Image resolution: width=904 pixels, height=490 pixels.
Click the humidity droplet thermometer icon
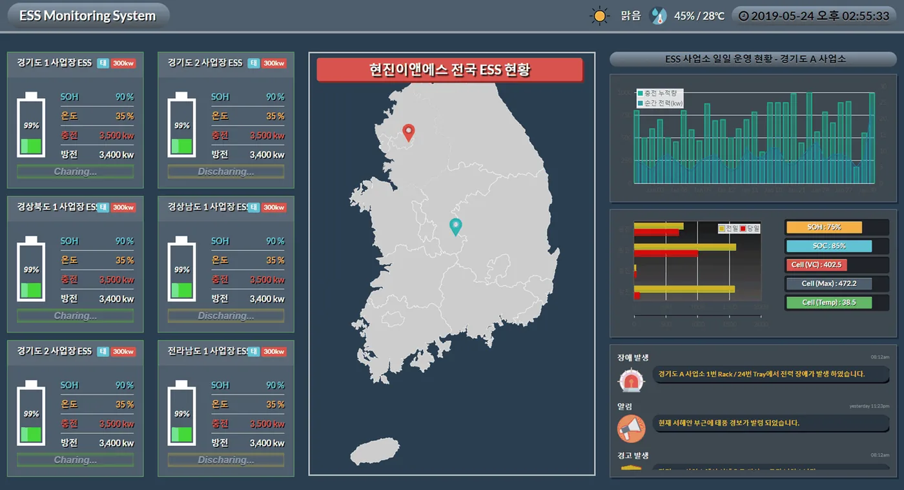pos(657,16)
